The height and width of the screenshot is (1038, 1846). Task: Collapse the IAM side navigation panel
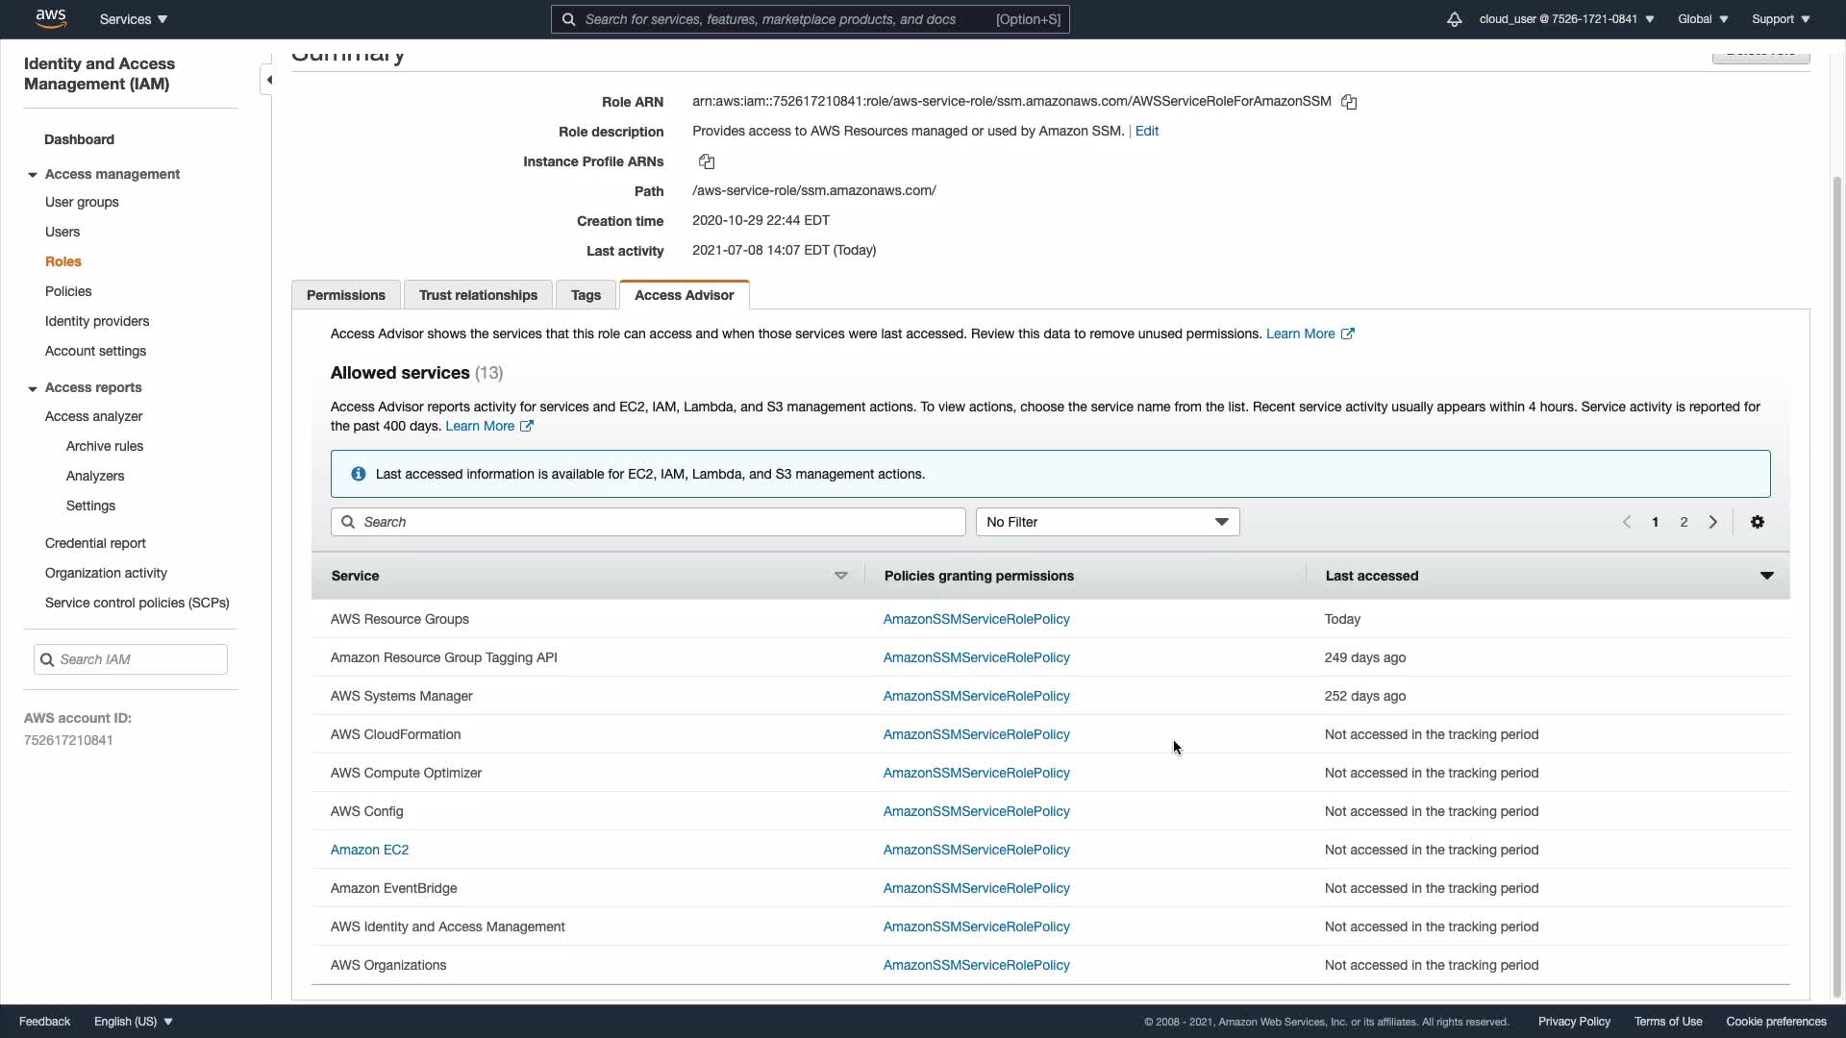(269, 80)
